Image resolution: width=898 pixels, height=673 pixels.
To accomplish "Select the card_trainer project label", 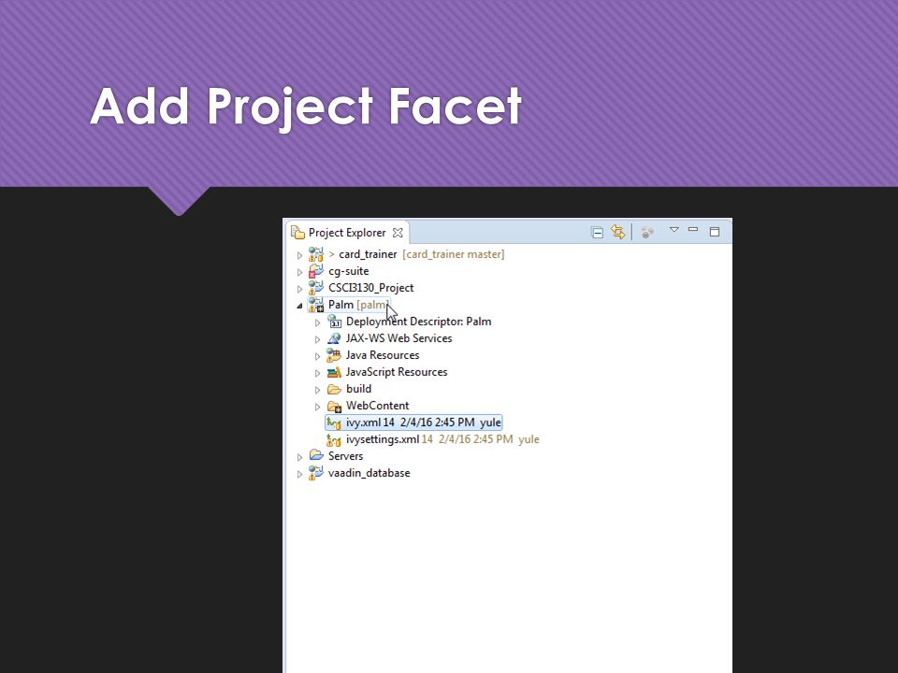I will coord(368,254).
